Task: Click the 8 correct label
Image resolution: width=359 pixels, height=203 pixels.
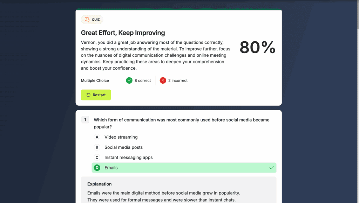Action: (x=143, y=80)
